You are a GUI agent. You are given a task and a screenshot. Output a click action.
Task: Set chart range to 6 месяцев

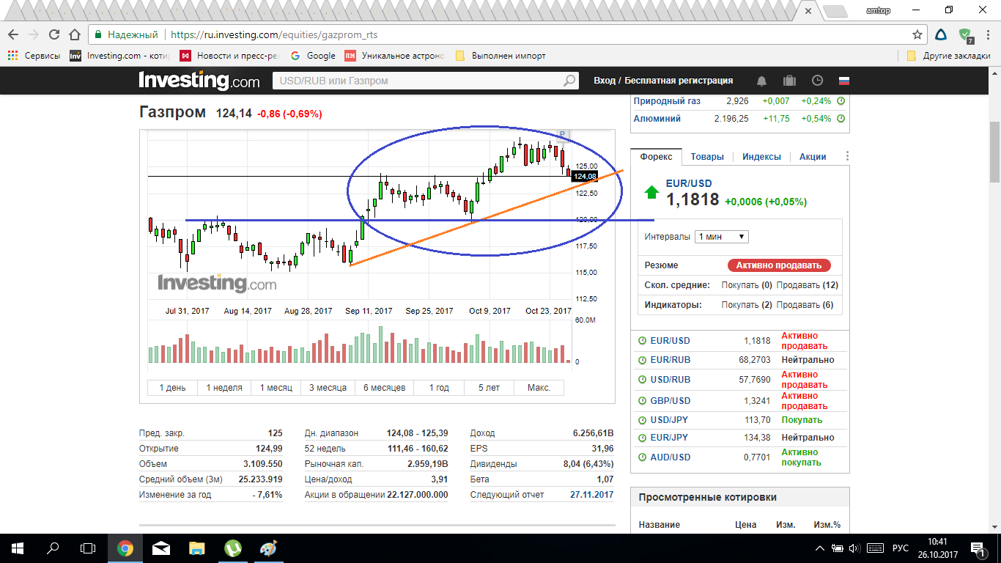(385, 388)
